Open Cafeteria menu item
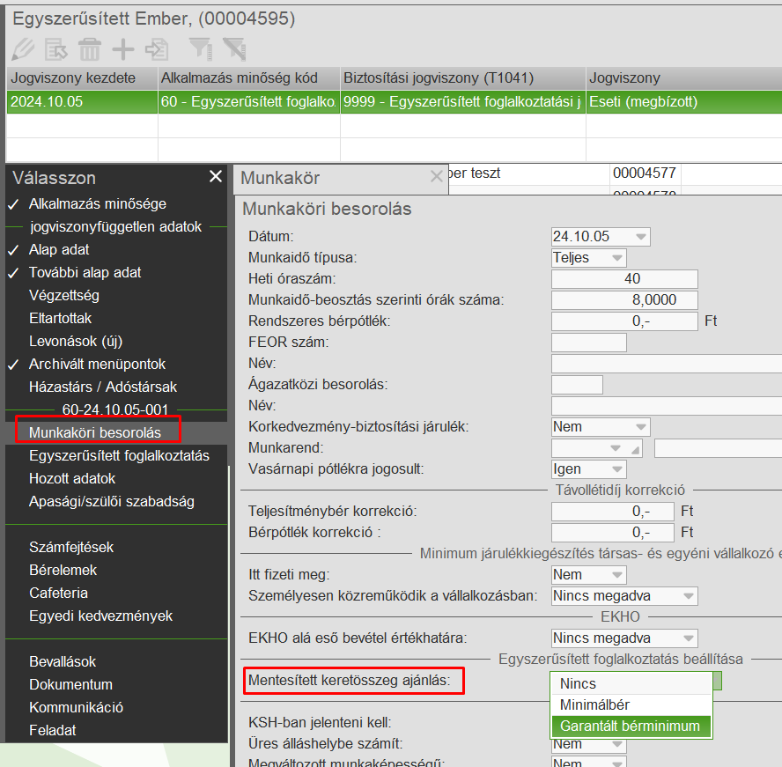This screenshot has height=767, width=782. [x=58, y=594]
